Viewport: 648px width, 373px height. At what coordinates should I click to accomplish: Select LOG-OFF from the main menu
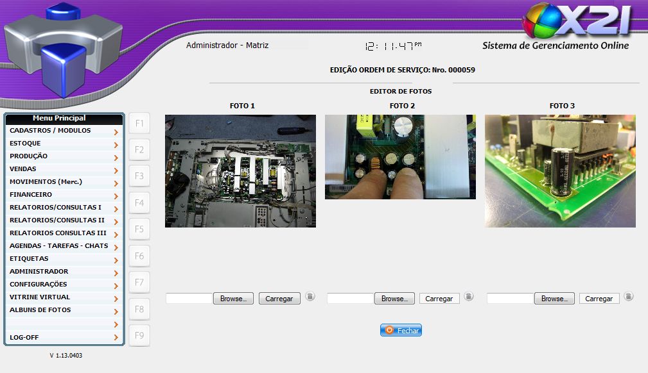[x=24, y=337]
